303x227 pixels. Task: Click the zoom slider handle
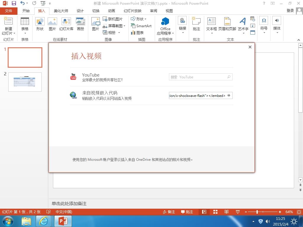coord(257,212)
